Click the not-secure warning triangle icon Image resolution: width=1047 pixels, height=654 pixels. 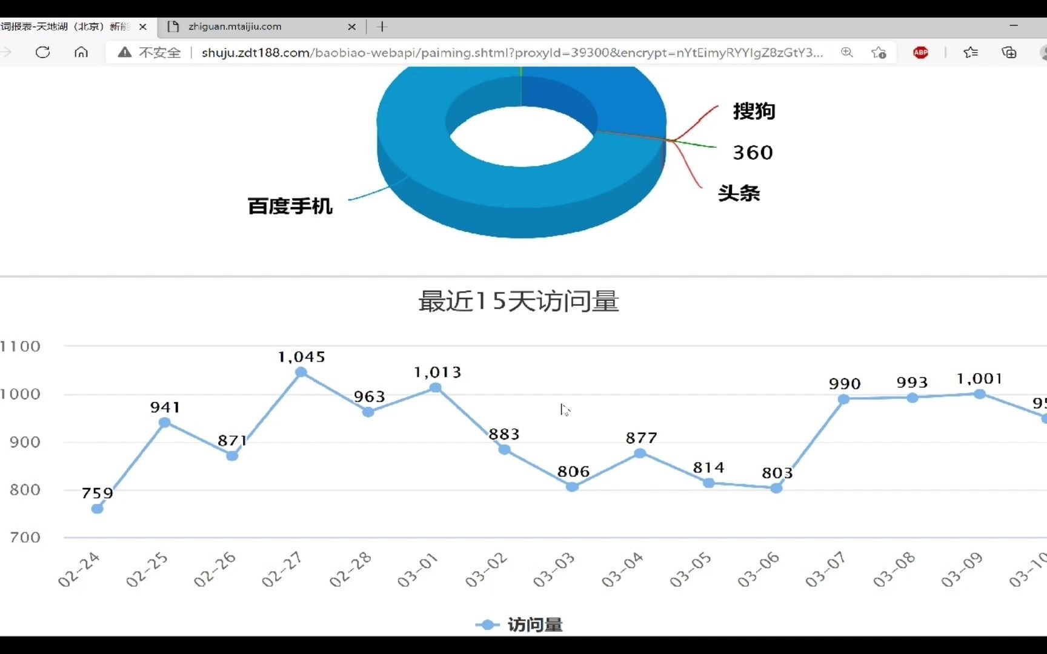point(125,53)
